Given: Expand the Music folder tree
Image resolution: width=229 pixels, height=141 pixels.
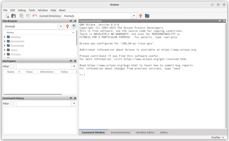Looking at the screenshot, I should (x=5, y=50).
